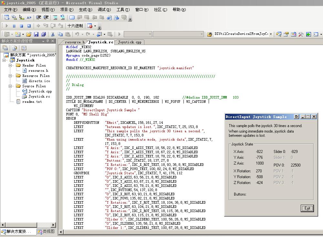Viewport: 323px width, 237px height.
Task: Click the Open File folder icon
Action: pos(29,34)
